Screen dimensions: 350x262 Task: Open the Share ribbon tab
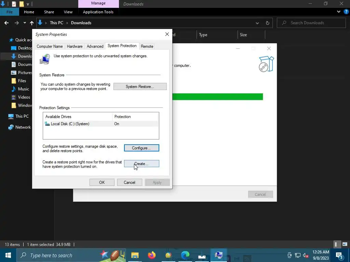(49, 12)
